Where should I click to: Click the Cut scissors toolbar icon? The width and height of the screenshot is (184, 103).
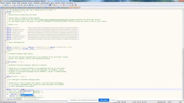[x=18, y=5]
